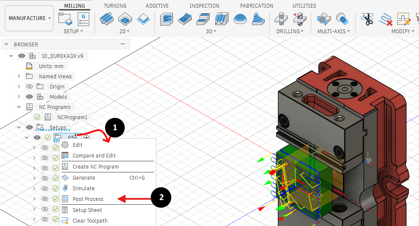Hide the Models folder
The width and height of the screenshot is (419, 226).
point(29,97)
